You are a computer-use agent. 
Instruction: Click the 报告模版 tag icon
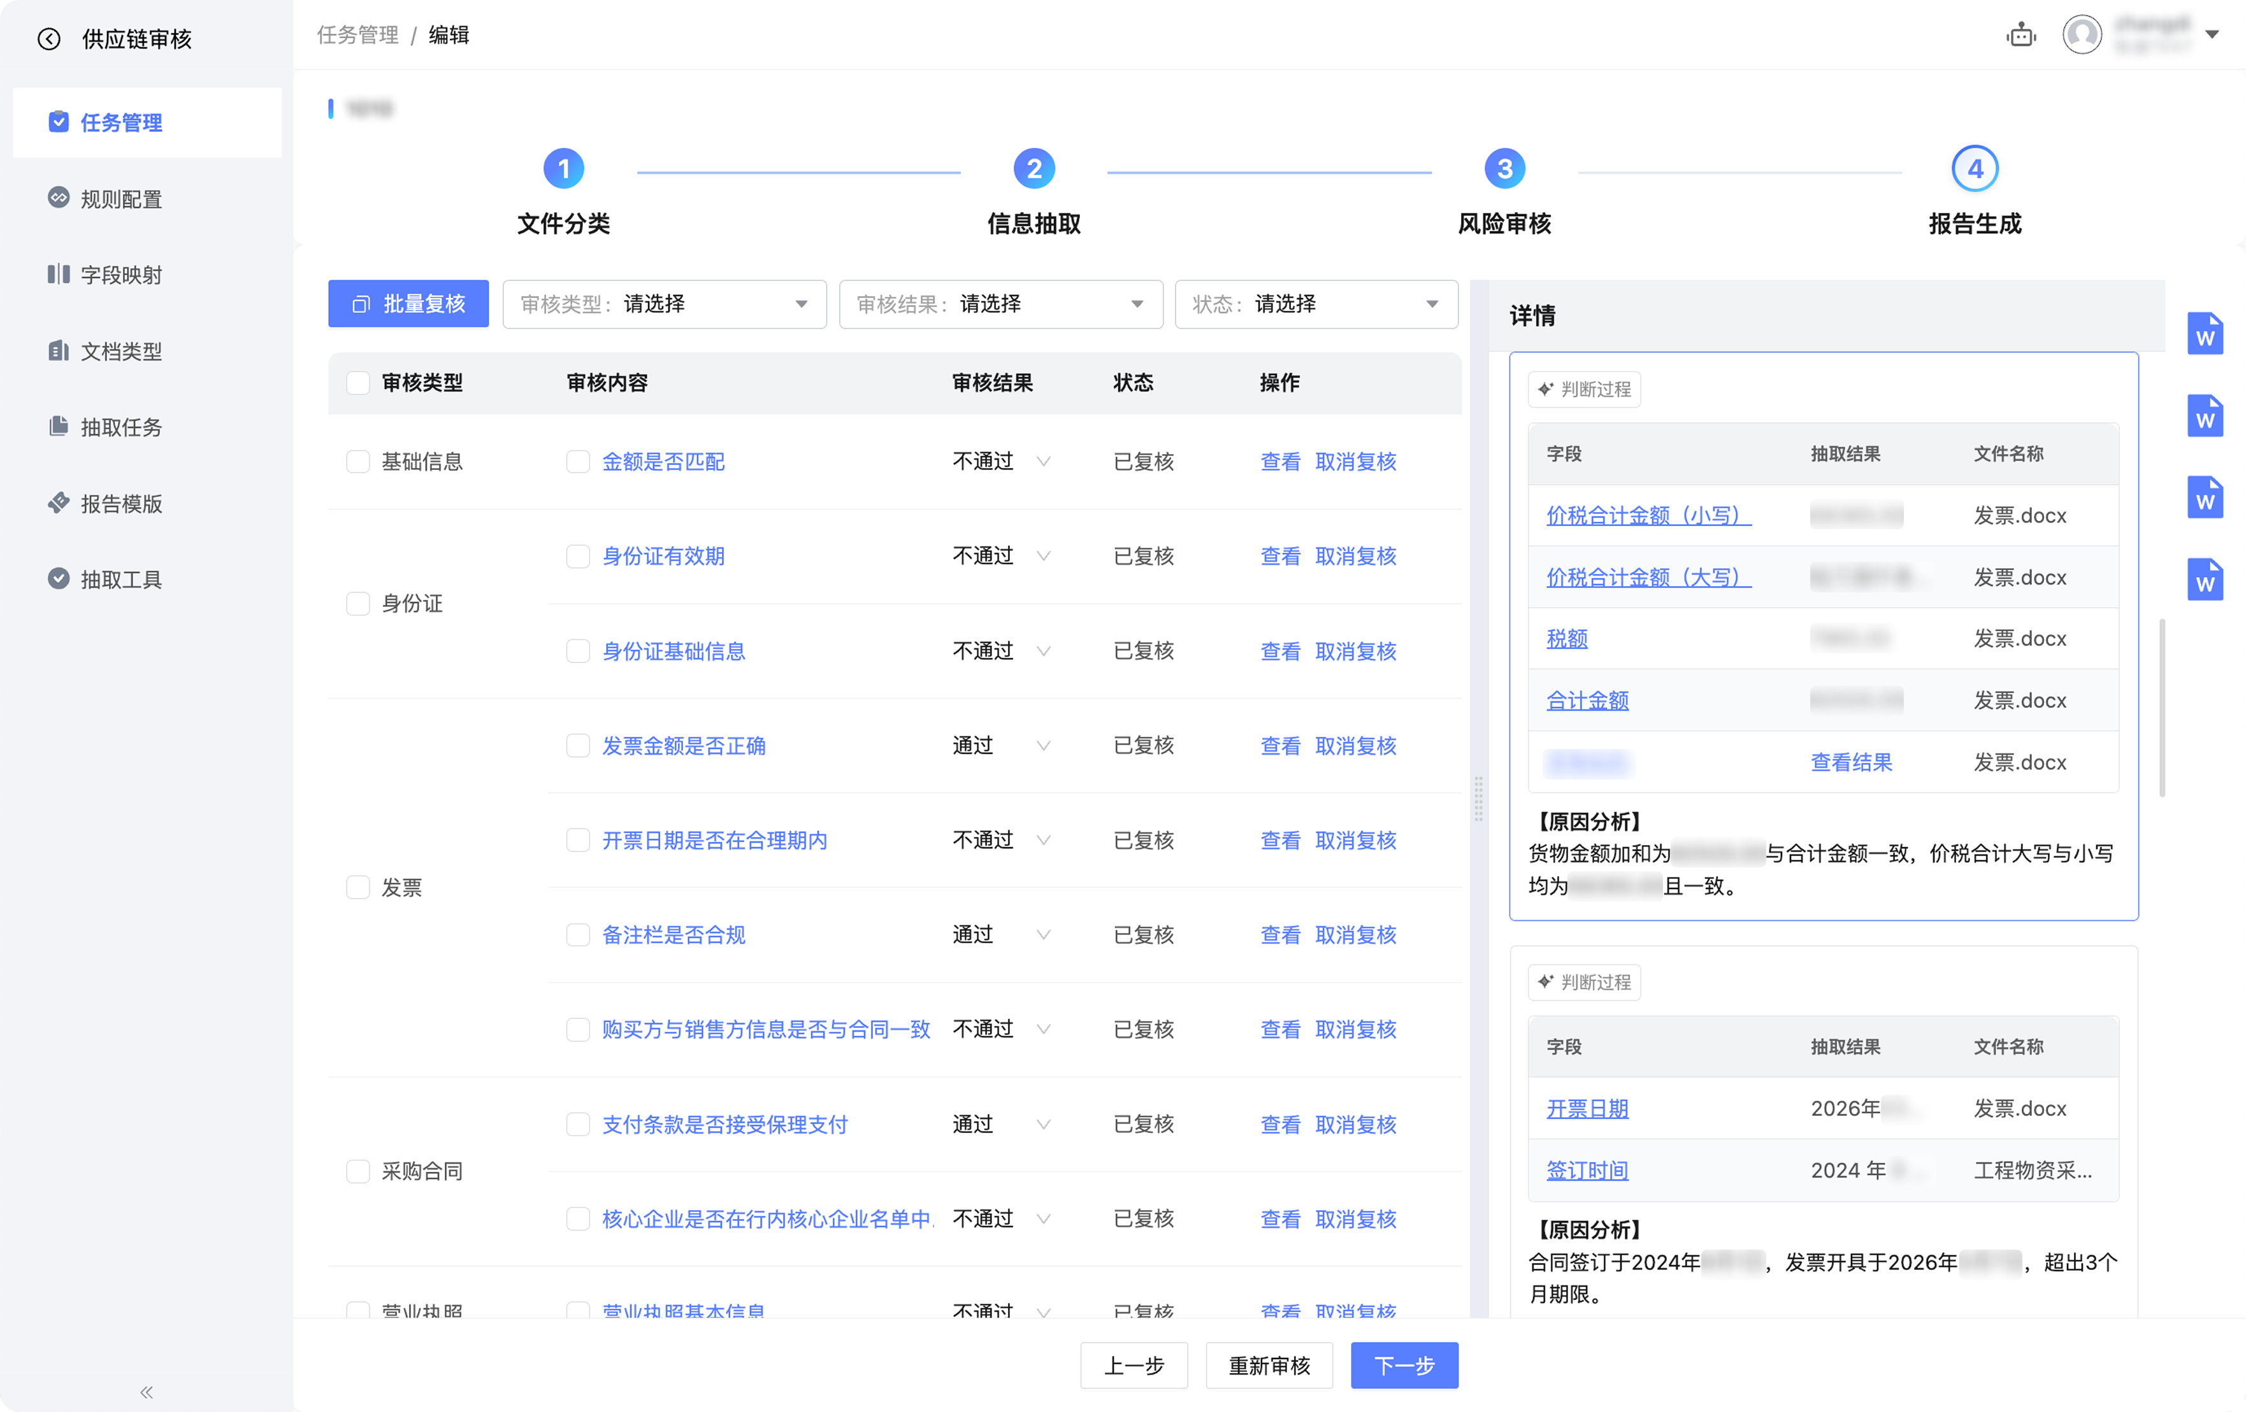(59, 503)
